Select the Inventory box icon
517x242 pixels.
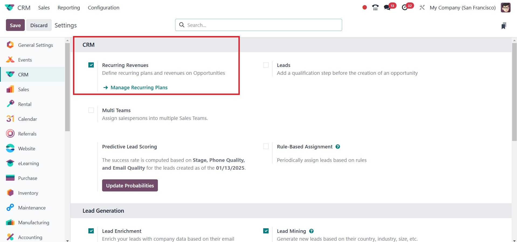click(10, 193)
